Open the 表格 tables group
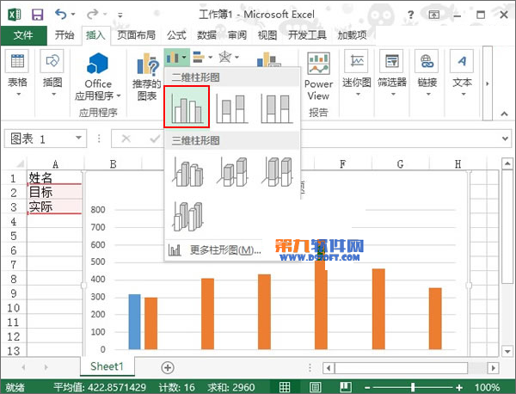Image resolution: width=516 pixels, height=394 pixels. click(17, 73)
